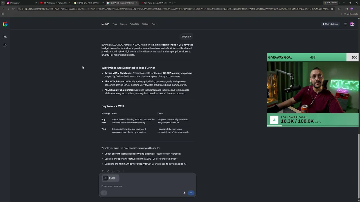Open the browser extensions puzzle icon
Image resolution: width=360 pixels, height=202 pixels.
click(339, 9)
